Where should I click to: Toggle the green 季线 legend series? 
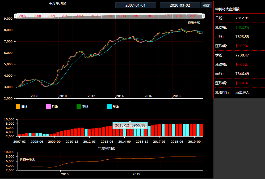point(79,107)
